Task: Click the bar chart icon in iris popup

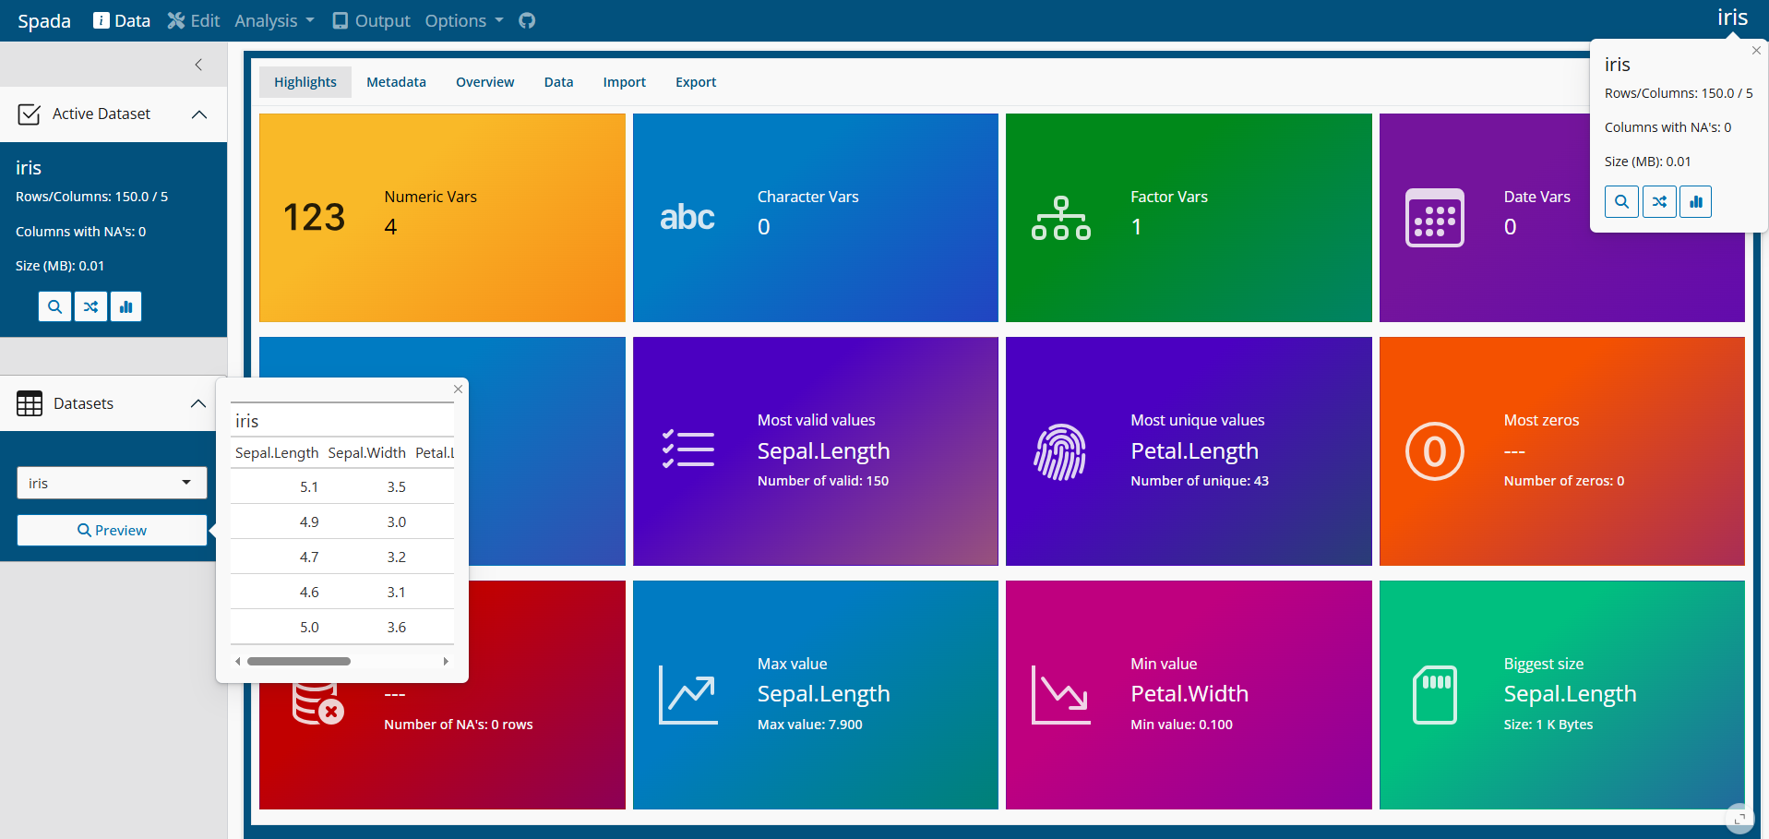Action: pos(1696,202)
